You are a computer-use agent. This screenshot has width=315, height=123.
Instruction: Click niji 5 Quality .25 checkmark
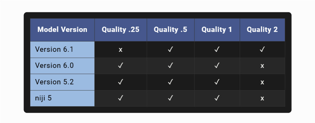(x=120, y=98)
